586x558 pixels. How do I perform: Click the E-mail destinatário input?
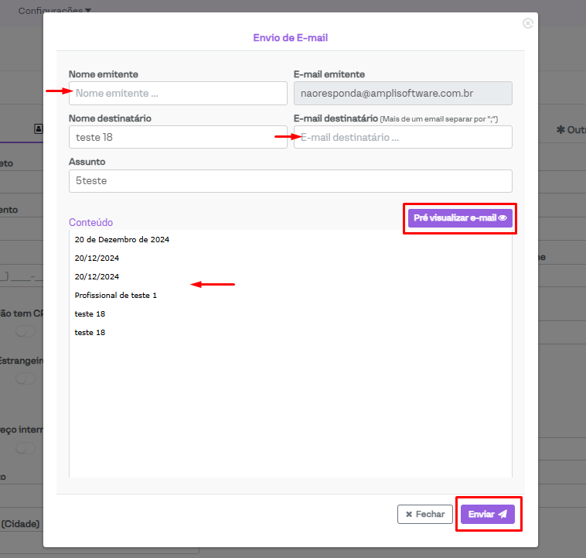403,138
